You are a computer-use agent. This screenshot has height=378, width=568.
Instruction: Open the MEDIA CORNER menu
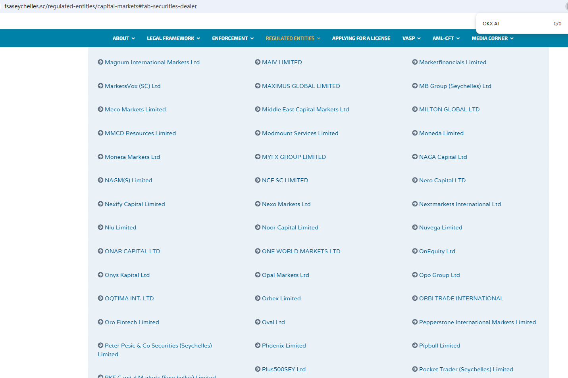(x=493, y=38)
